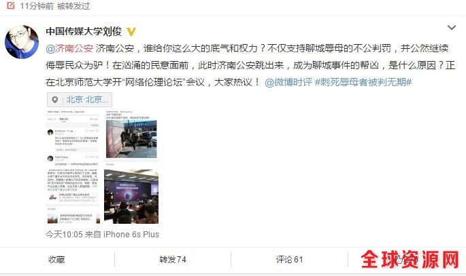Click the 今天10:05 timestamp

click(64, 234)
